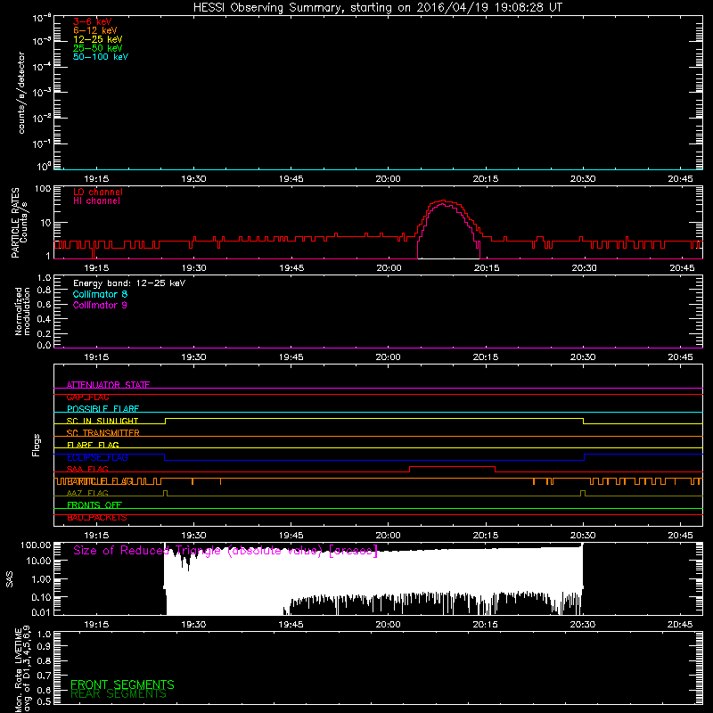
Task: Click the counts/s/detector axis label
Action: click(x=21, y=93)
